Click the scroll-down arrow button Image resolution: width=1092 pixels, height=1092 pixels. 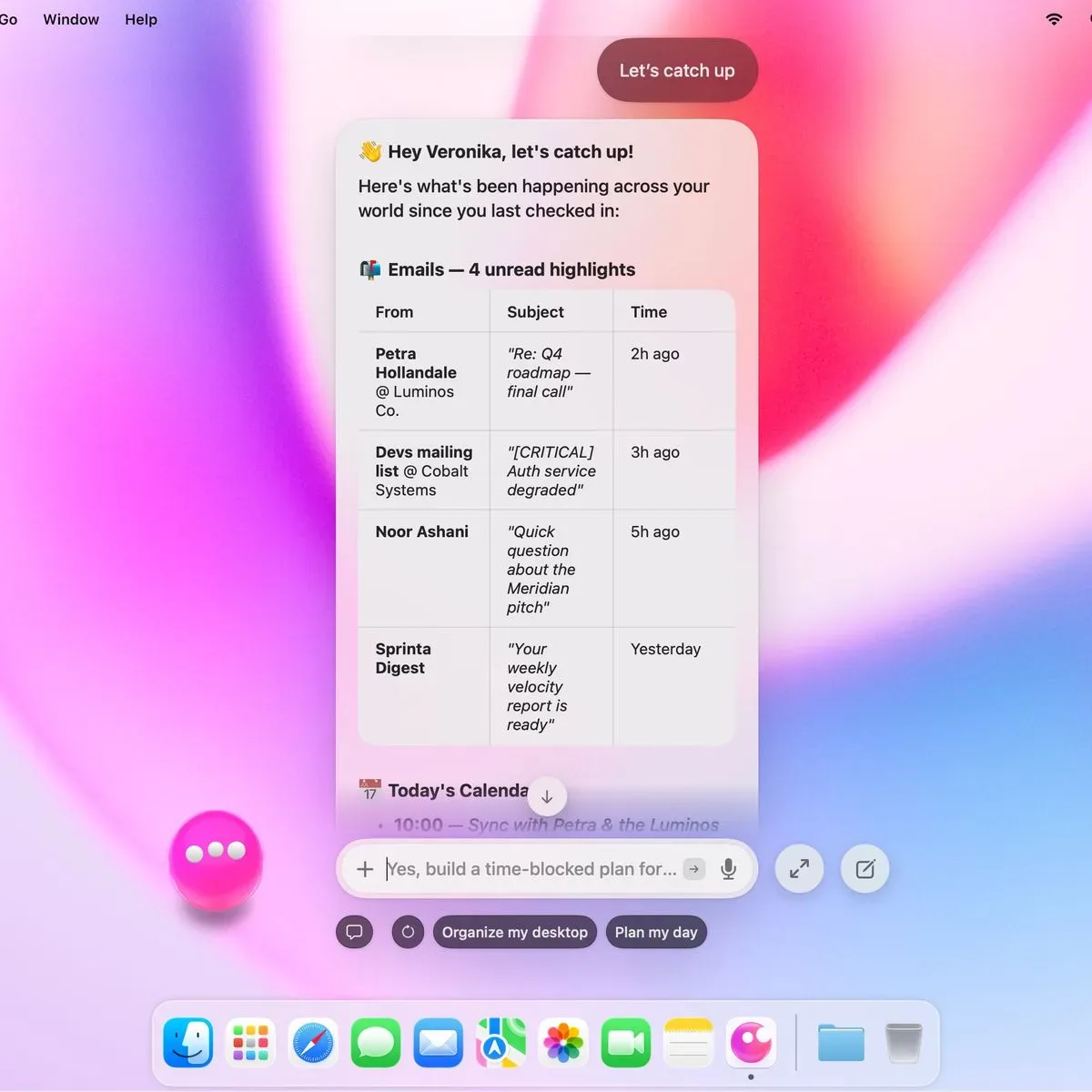point(547,796)
